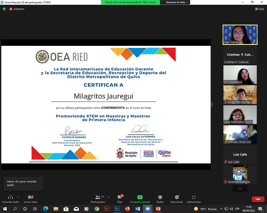Screen dimensions: 267x213
Task: Open PowerPoint from taskbar
Action: pyautogui.click(x=158, y=209)
